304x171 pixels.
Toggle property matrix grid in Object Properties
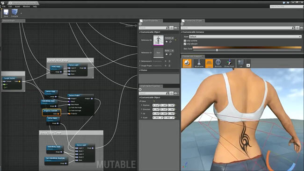171,28
